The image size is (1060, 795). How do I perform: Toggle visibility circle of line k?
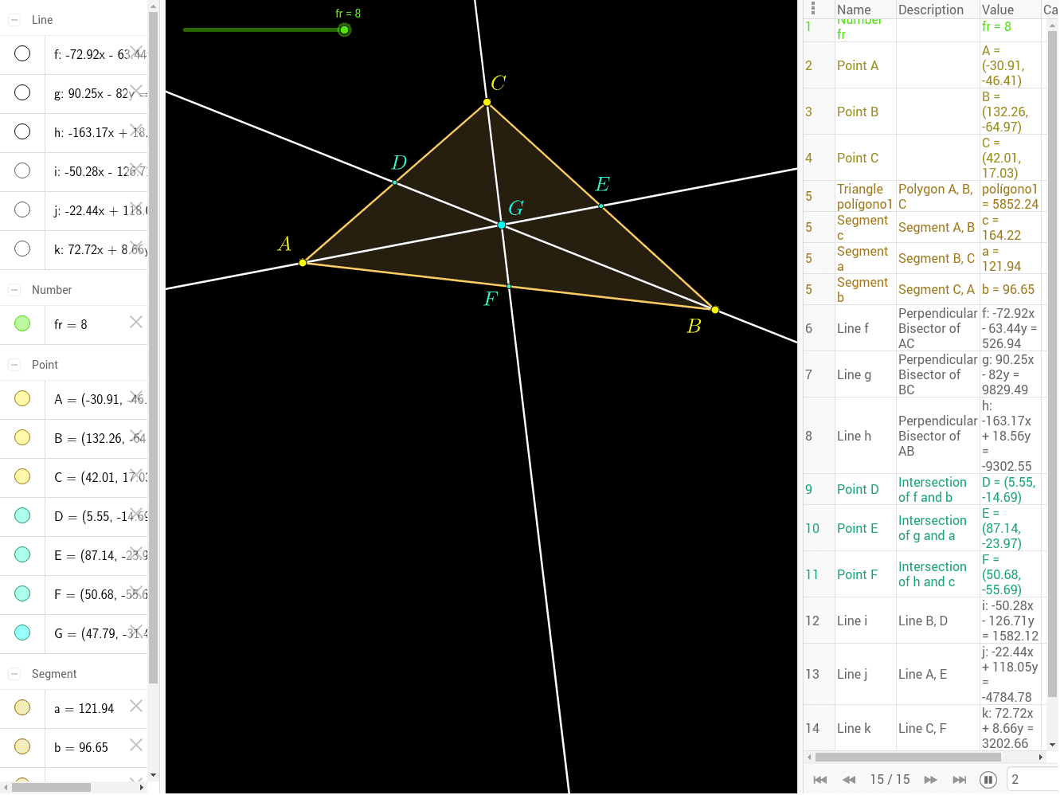coord(22,249)
